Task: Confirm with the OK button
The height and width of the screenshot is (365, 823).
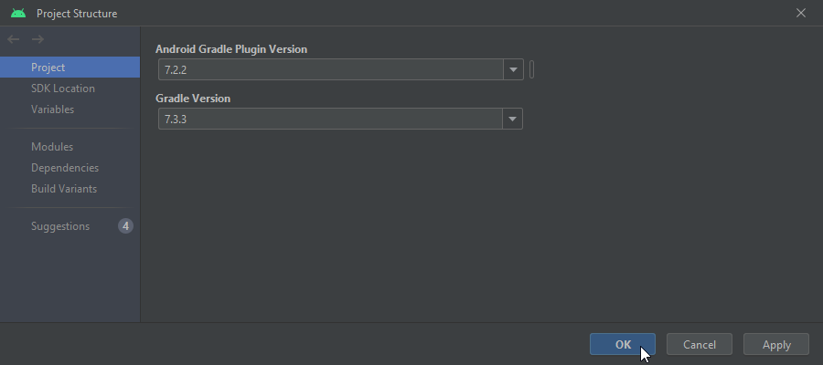Action: click(x=623, y=344)
